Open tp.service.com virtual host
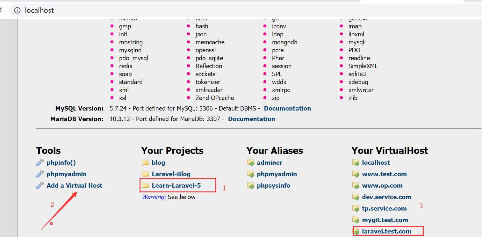The width and height of the screenshot is (482, 237). (x=384, y=208)
